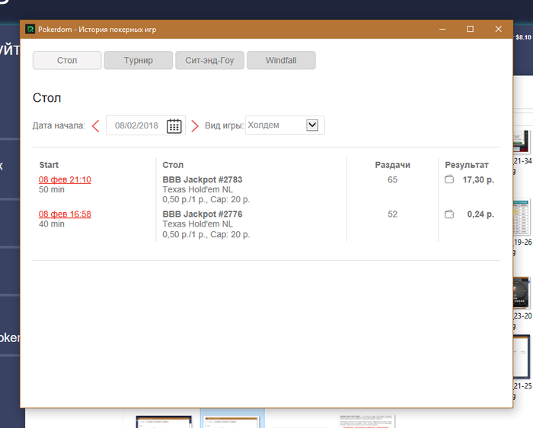Screen dimensions: 533x428
Task: Click the Результат column header
Action: (467, 165)
